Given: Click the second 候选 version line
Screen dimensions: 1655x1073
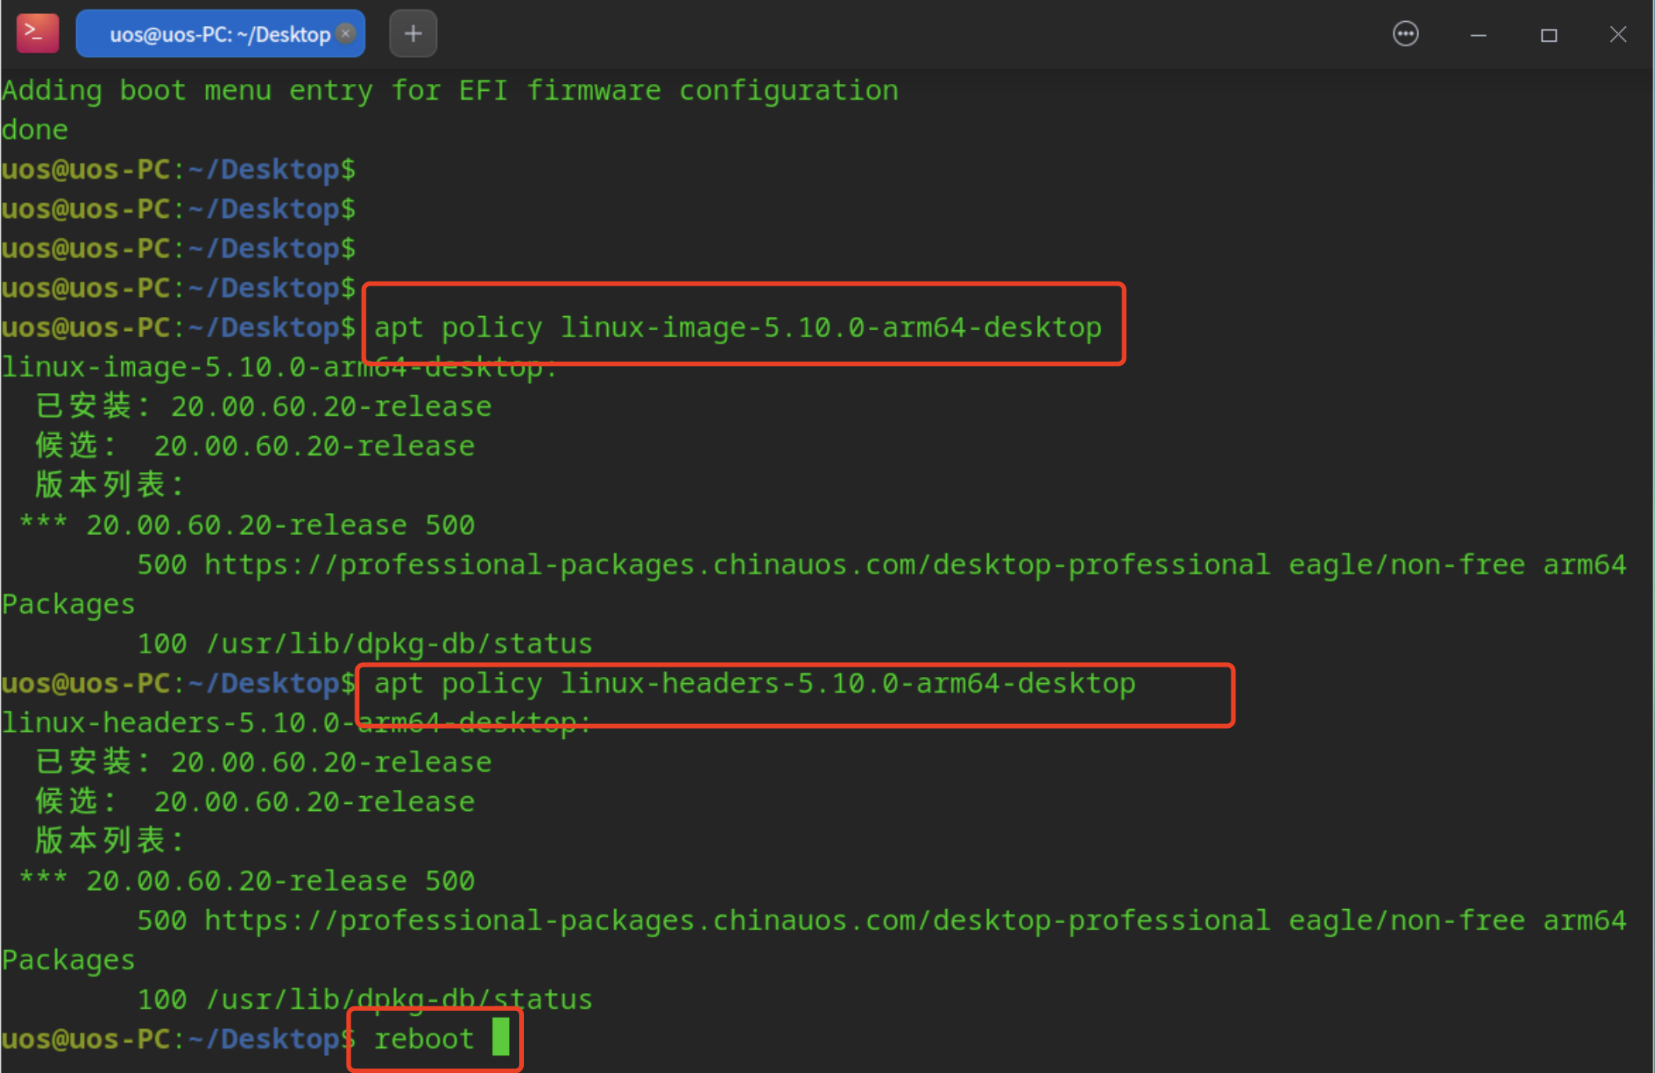Looking at the screenshot, I should click(x=255, y=802).
